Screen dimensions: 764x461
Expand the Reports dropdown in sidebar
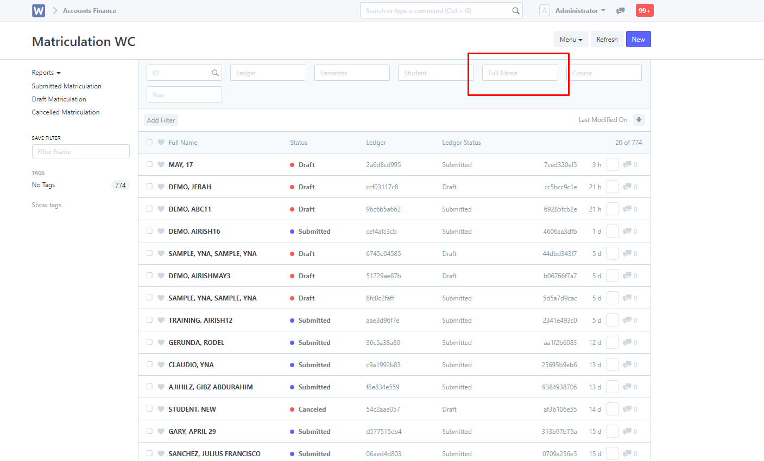pyautogui.click(x=46, y=73)
